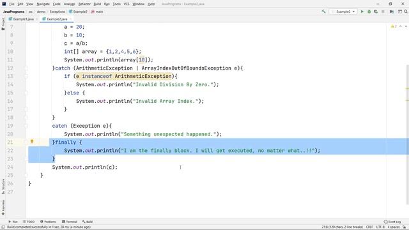
Task: Close the Example2.java tab
Action: point(70,19)
